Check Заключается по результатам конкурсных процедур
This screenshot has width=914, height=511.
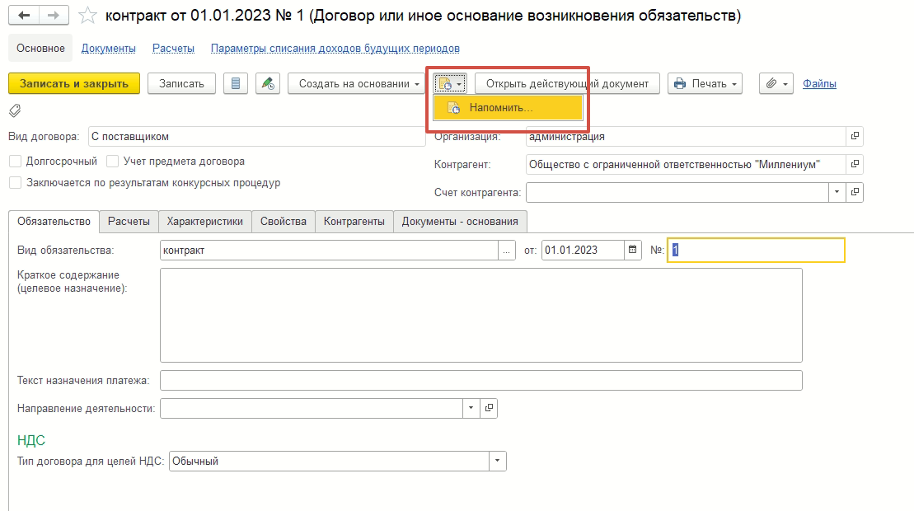(x=16, y=183)
